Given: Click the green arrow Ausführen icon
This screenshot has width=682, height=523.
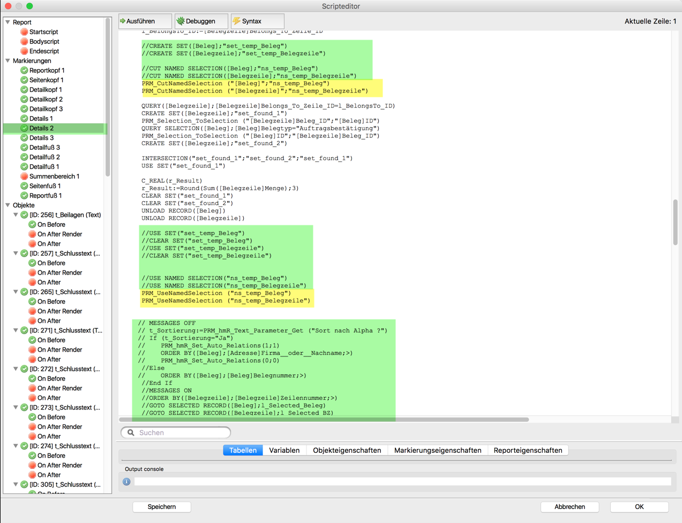Looking at the screenshot, I should [x=123, y=21].
